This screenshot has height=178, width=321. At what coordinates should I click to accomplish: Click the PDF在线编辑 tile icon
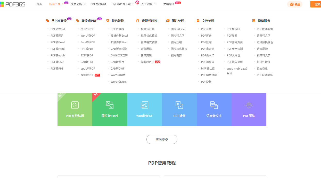tap(75, 105)
